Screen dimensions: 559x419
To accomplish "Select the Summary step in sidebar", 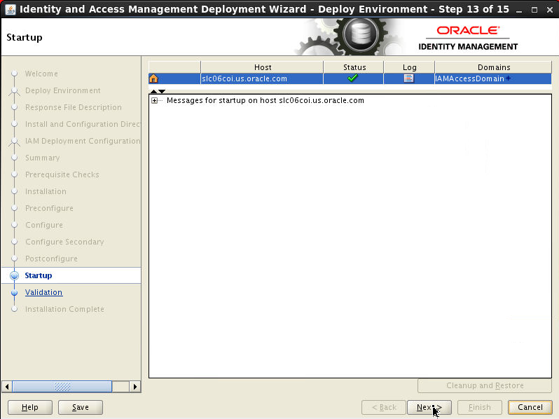I will [43, 158].
